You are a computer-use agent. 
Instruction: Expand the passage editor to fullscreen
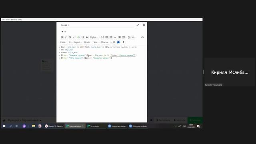point(138,25)
